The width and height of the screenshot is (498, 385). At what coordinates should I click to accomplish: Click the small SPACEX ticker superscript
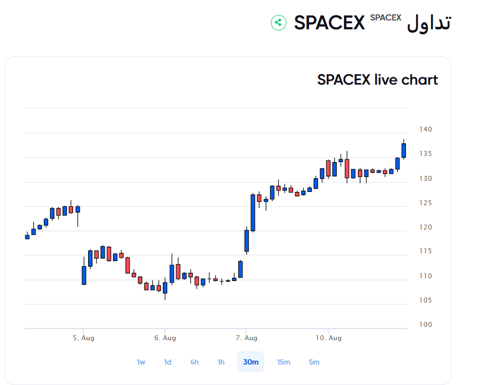pyautogui.click(x=386, y=18)
